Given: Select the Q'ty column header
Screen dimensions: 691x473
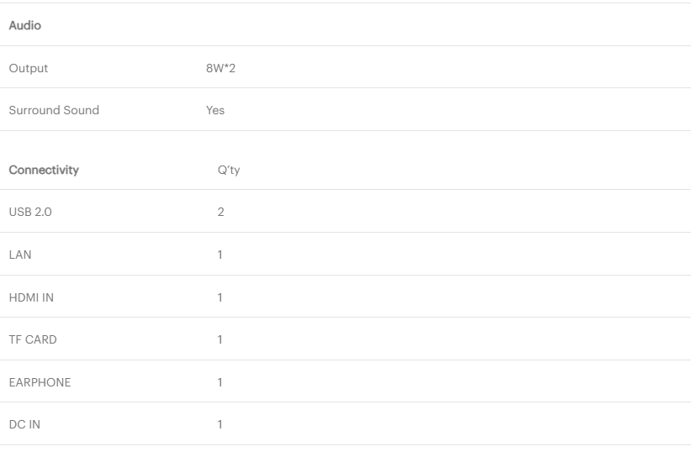Looking at the screenshot, I should (x=229, y=170).
